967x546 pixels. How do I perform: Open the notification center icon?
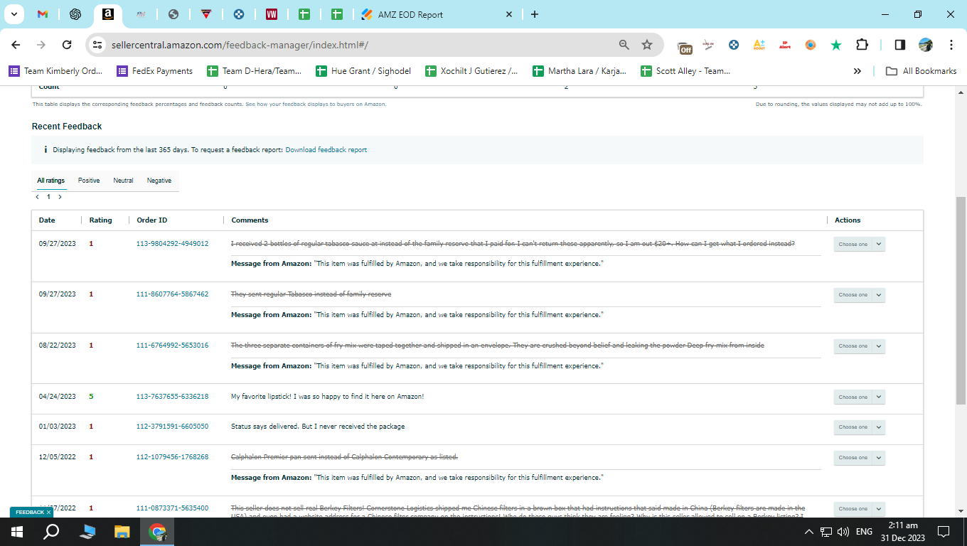pyautogui.click(x=944, y=532)
